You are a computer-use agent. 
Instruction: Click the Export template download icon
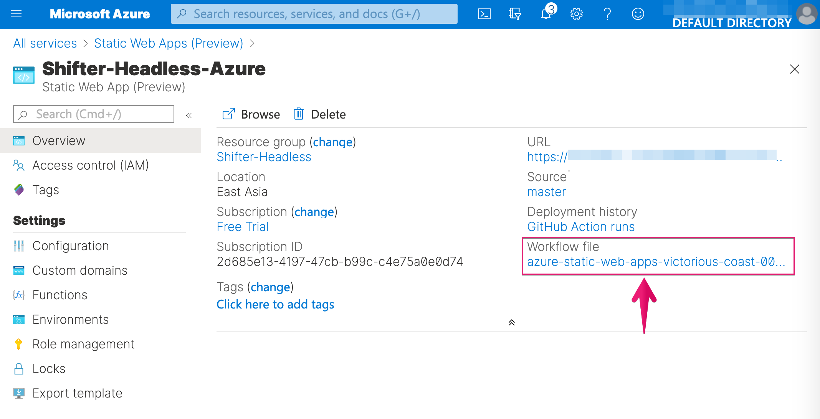click(19, 393)
